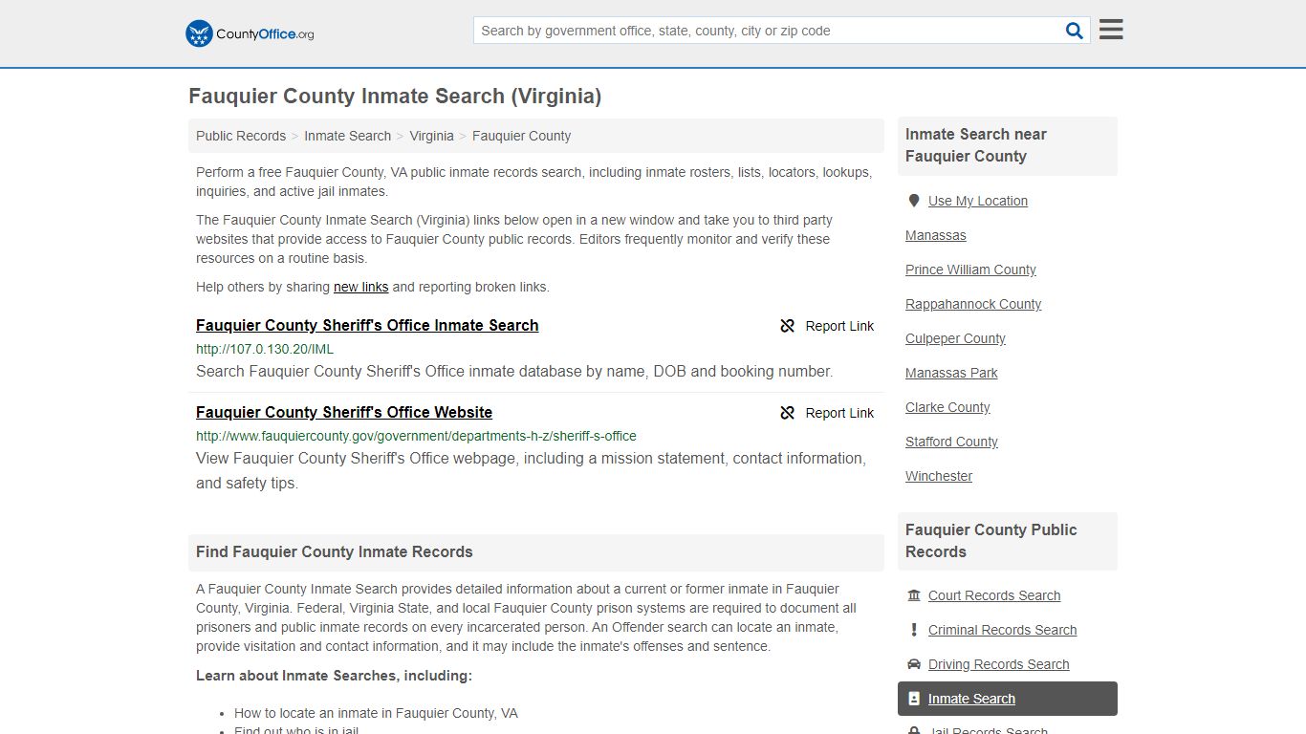The height and width of the screenshot is (734, 1306).
Task: Go to Winchester
Action: click(x=939, y=476)
